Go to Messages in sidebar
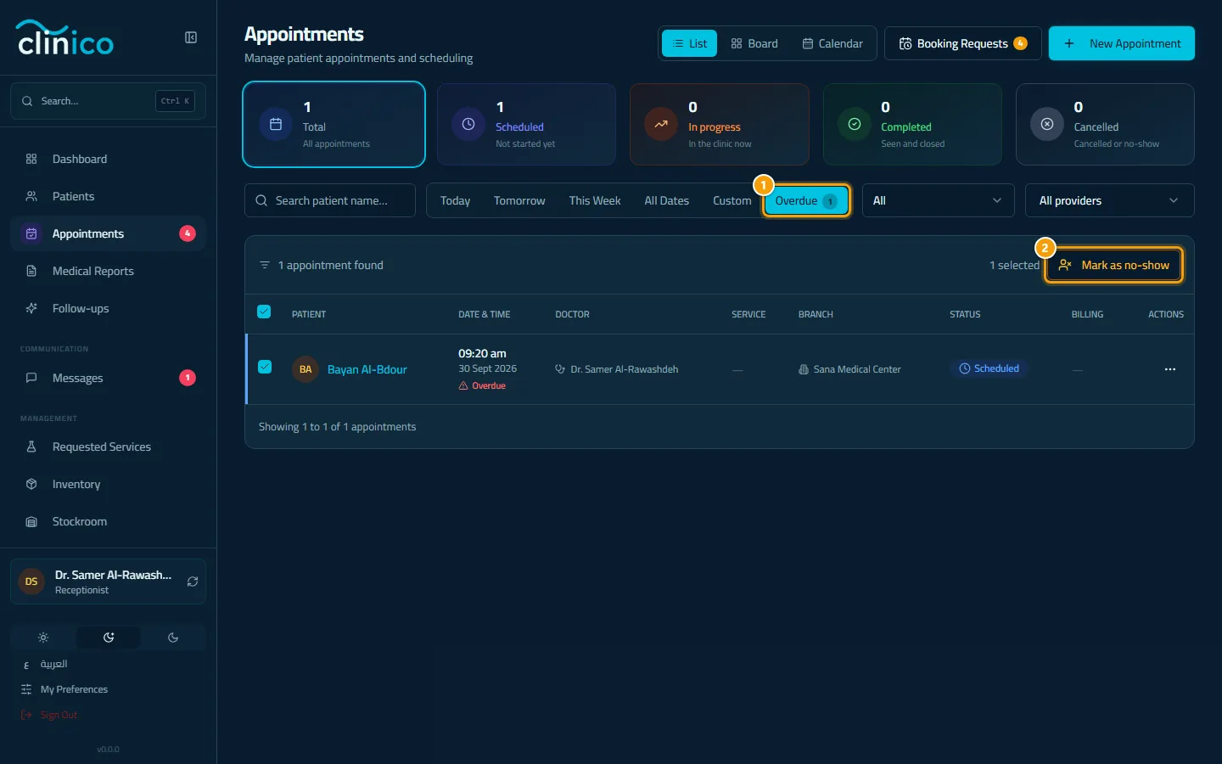The height and width of the screenshot is (764, 1222). coord(108,378)
